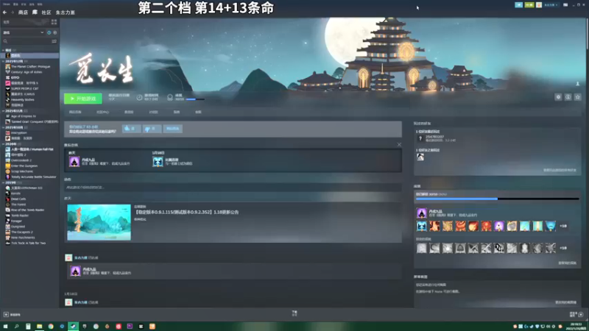The image size is (589, 331).
Task: Click the green 开始游戏 play button
Action: (82, 99)
